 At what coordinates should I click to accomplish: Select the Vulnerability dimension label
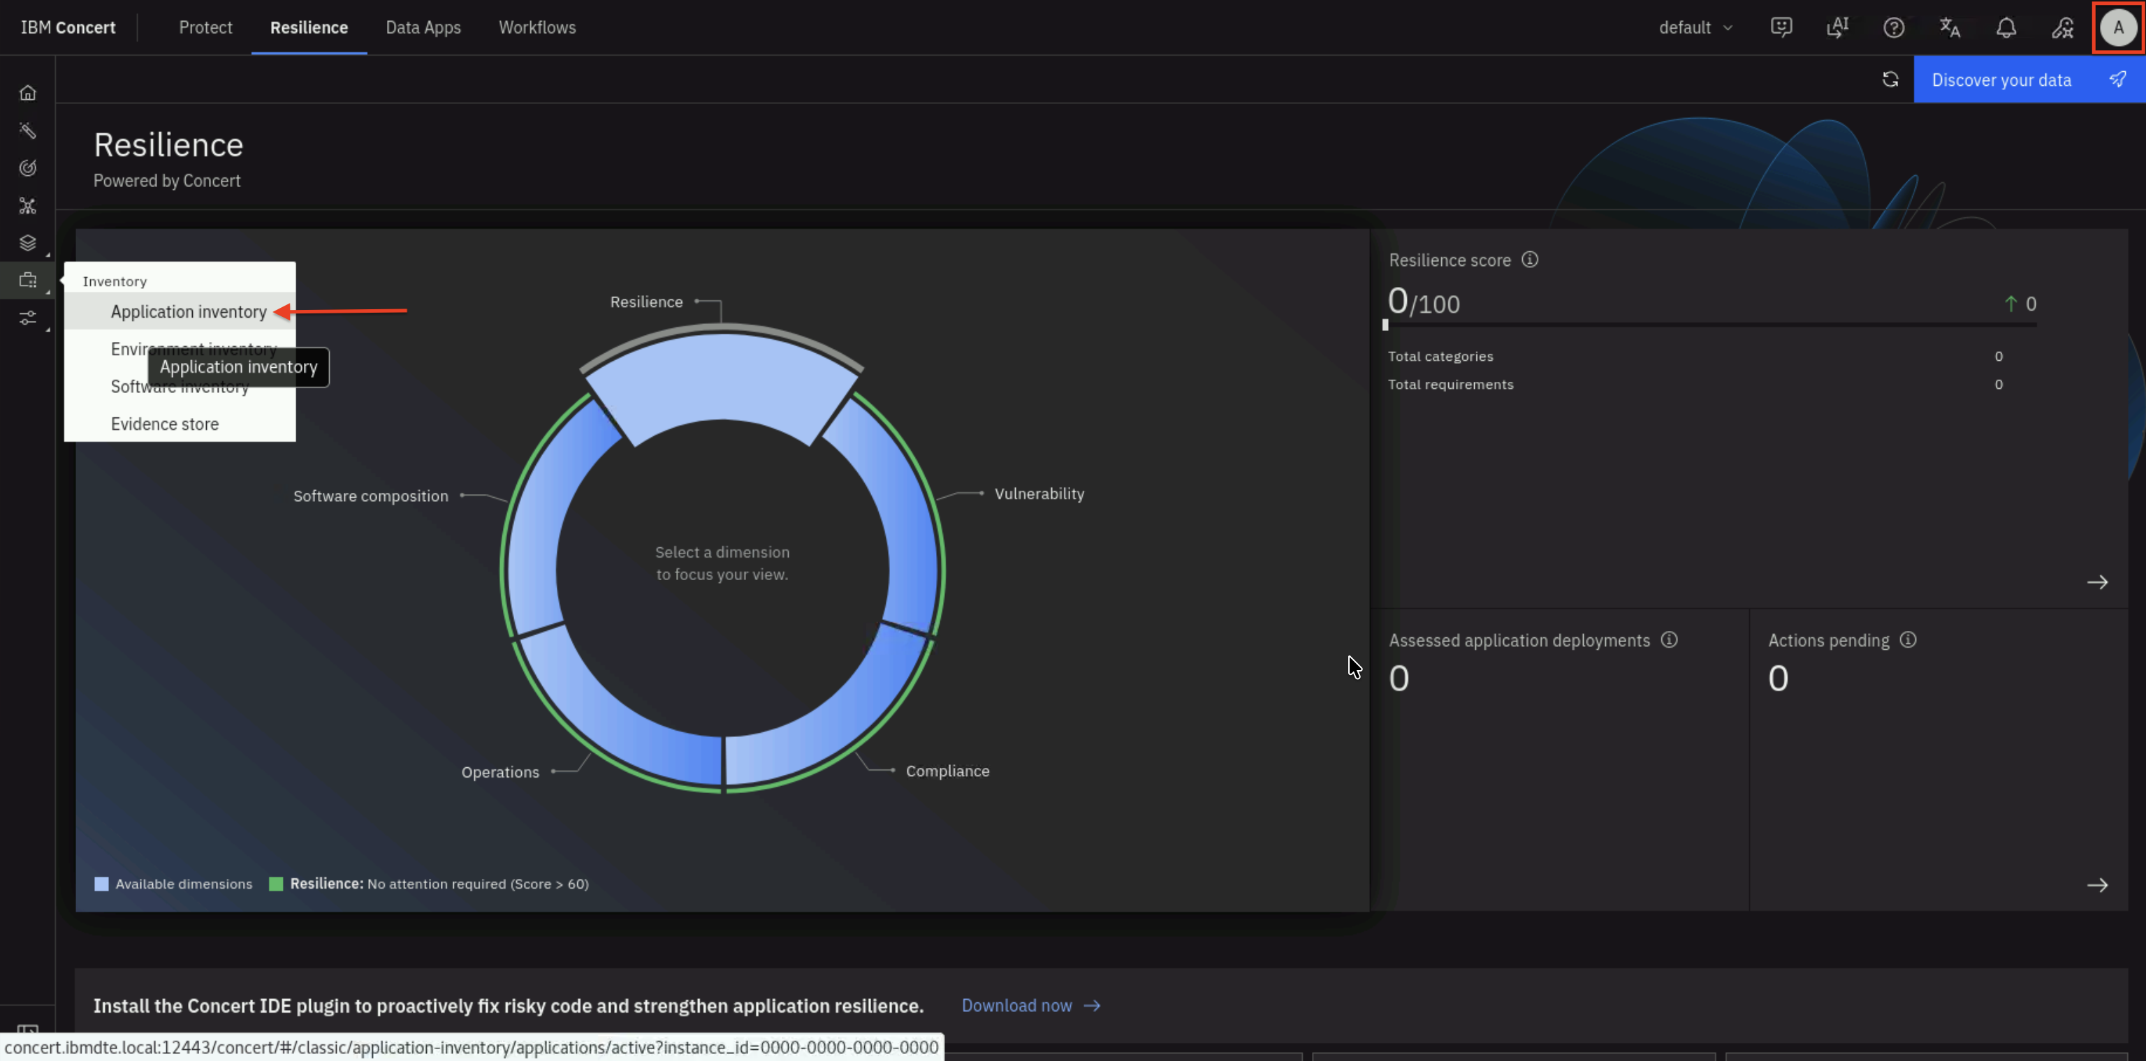(1039, 494)
